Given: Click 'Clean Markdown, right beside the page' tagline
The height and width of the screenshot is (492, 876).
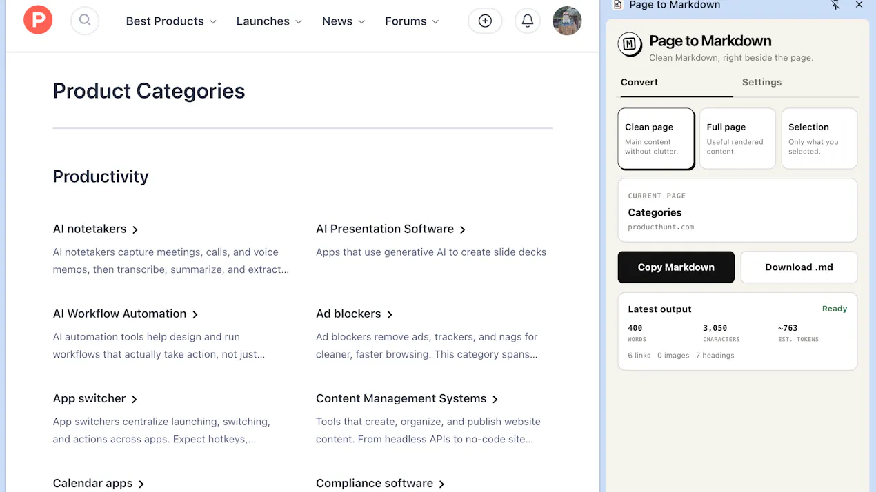Looking at the screenshot, I should click(731, 58).
